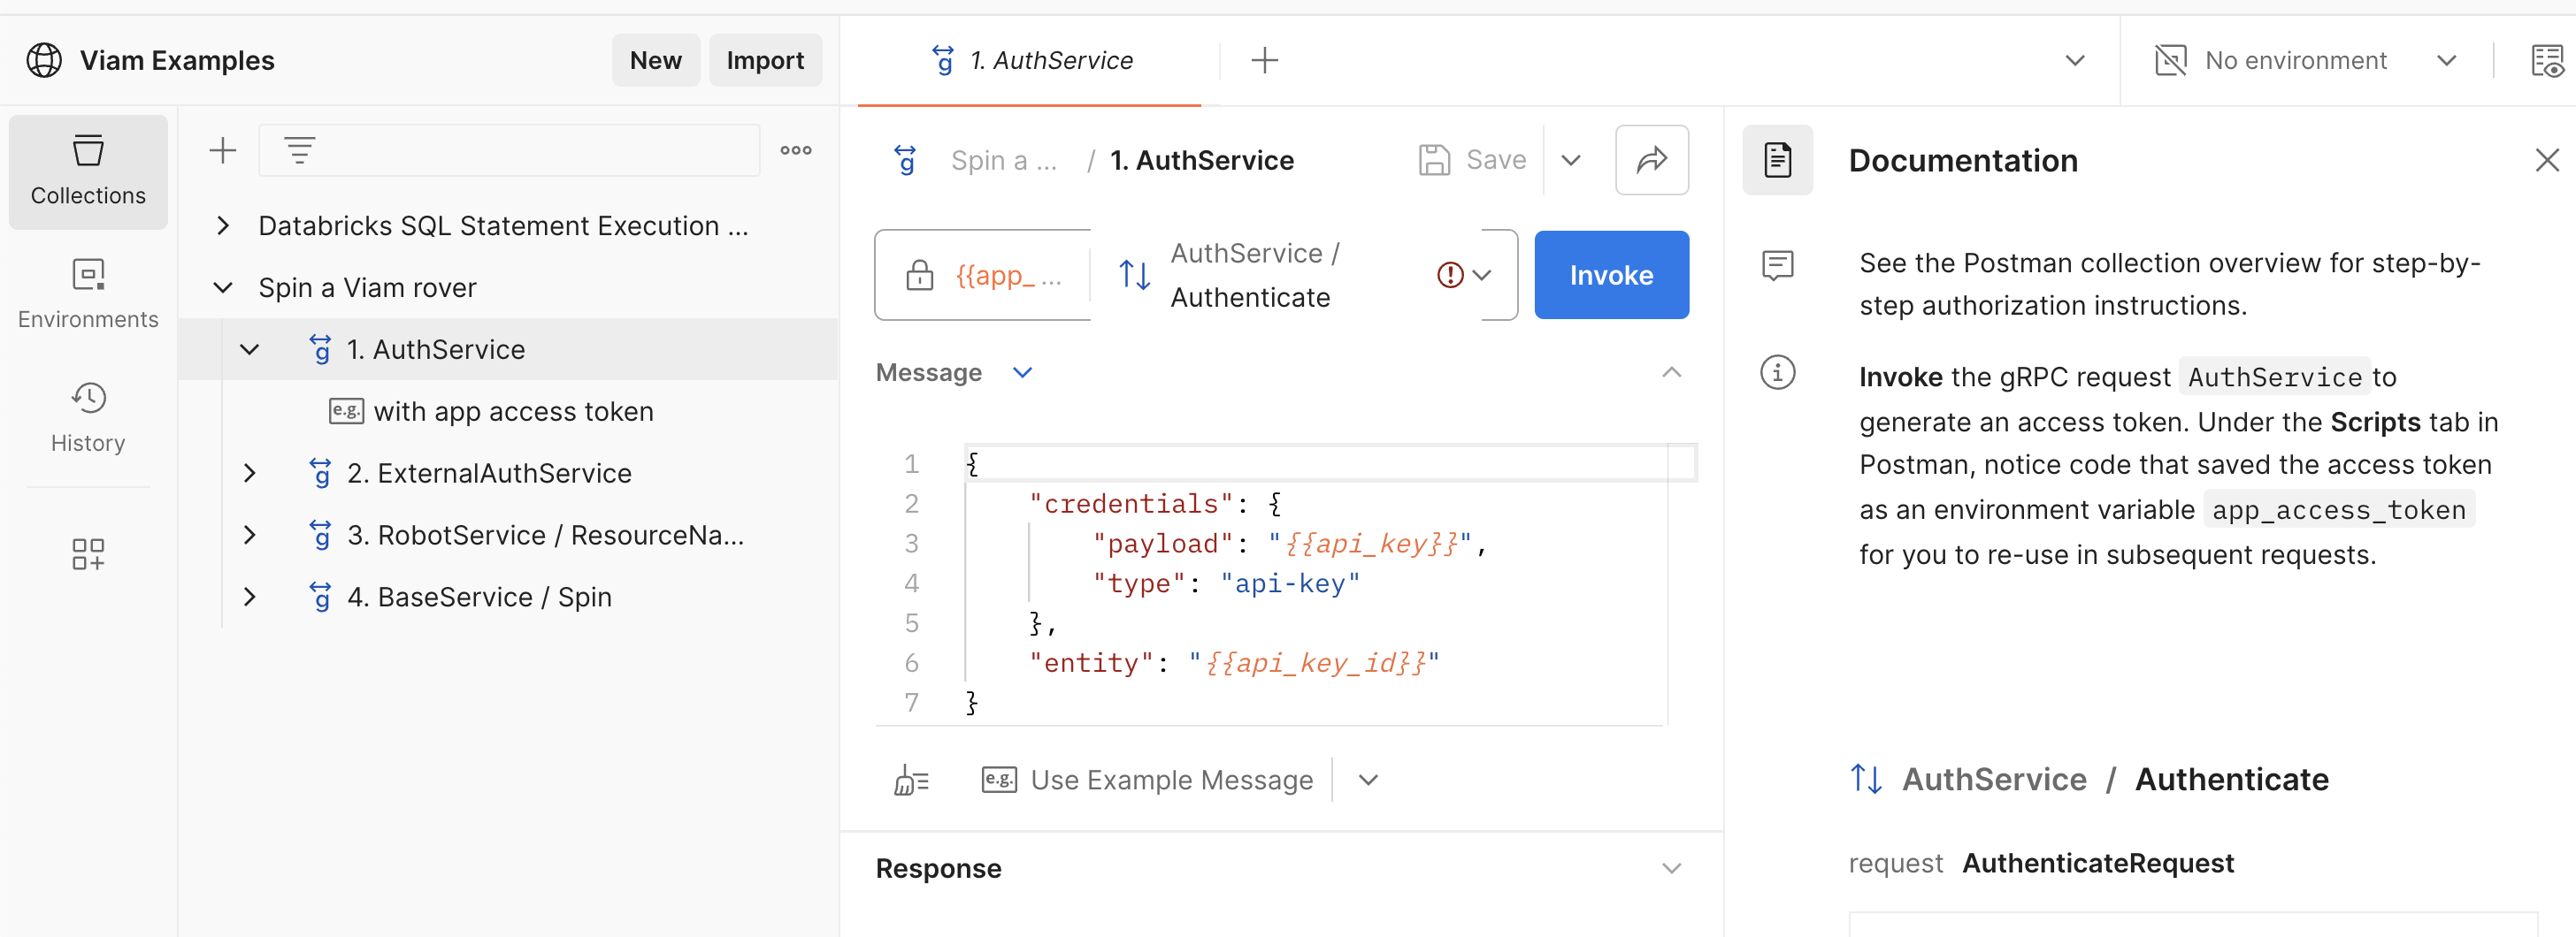Click the plus icon to open a new tab
2576x937 pixels.
[x=1264, y=60]
